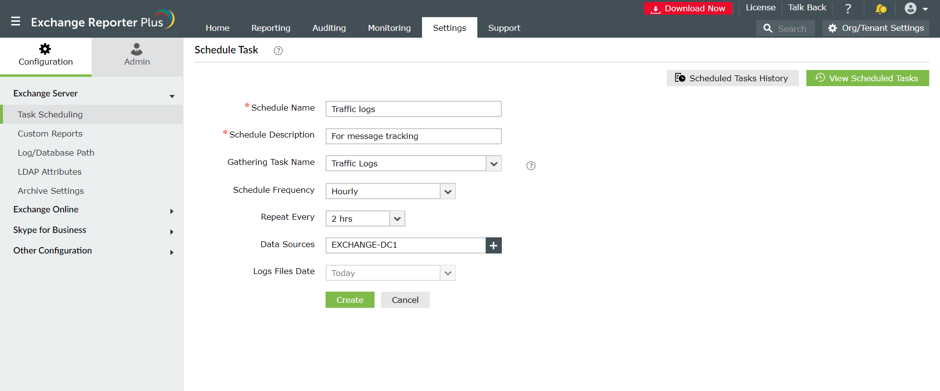Click the search magnifier icon

click(768, 28)
